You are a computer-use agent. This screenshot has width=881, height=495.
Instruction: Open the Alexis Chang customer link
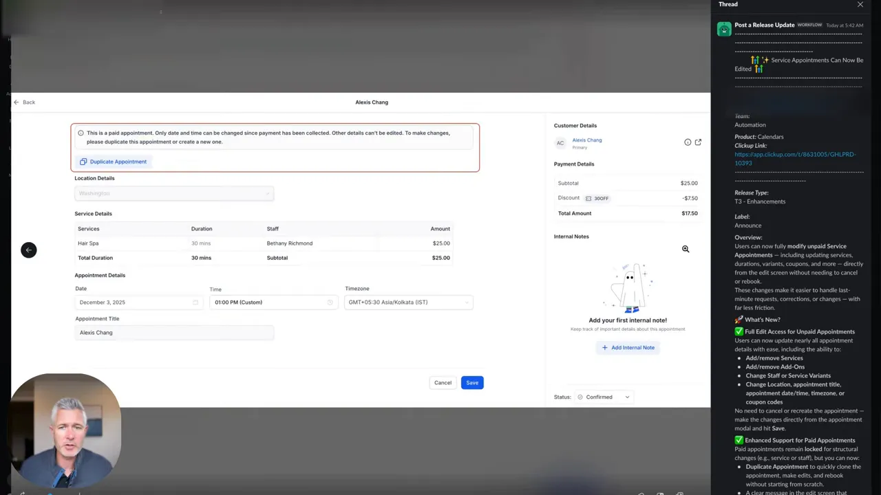[587, 140]
